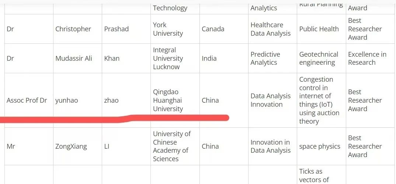Click the "yunhao" first name cell
Image resolution: width=396 pixels, height=184 pixels.
tap(67, 100)
